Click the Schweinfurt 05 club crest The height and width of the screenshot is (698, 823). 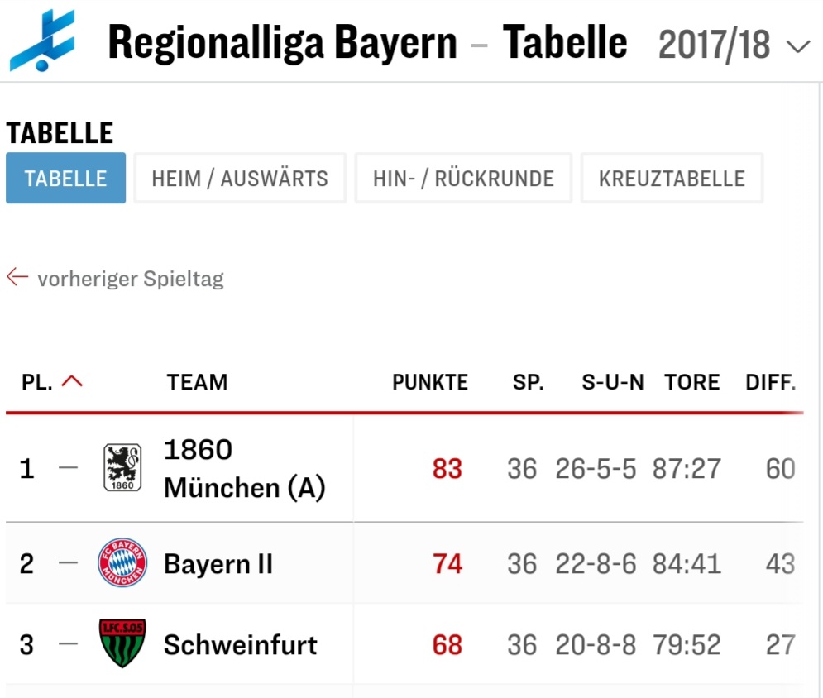(x=122, y=643)
